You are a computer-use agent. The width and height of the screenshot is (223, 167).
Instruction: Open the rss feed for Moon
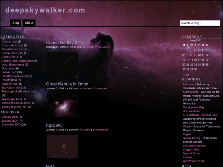click(x=12, y=68)
